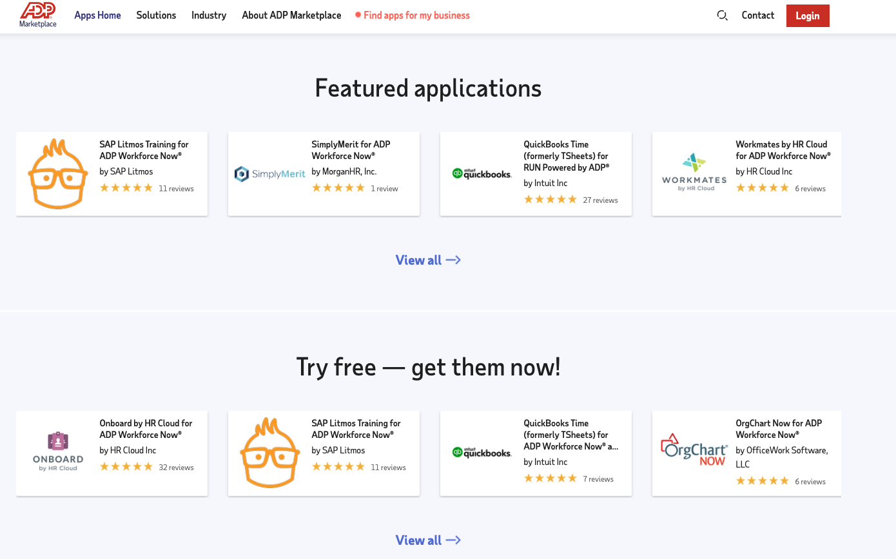Open the OrgChart Now for ADP Workforce Now title
The height and width of the screenshot is (559, 896).
click(779, 429)
